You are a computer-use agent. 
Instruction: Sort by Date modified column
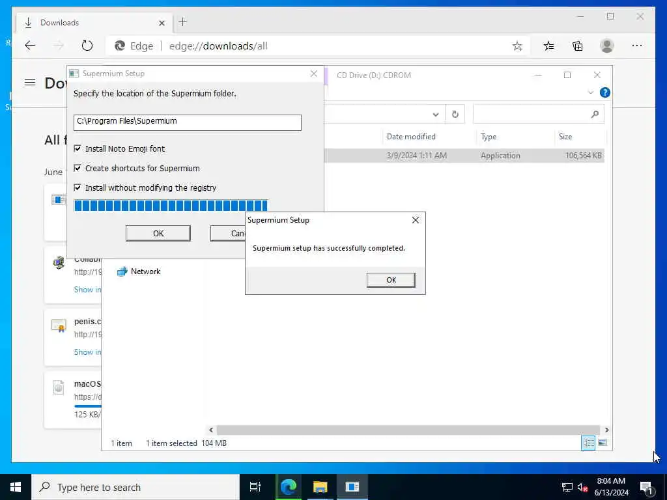pyautogui.click(x=411, y=137)
